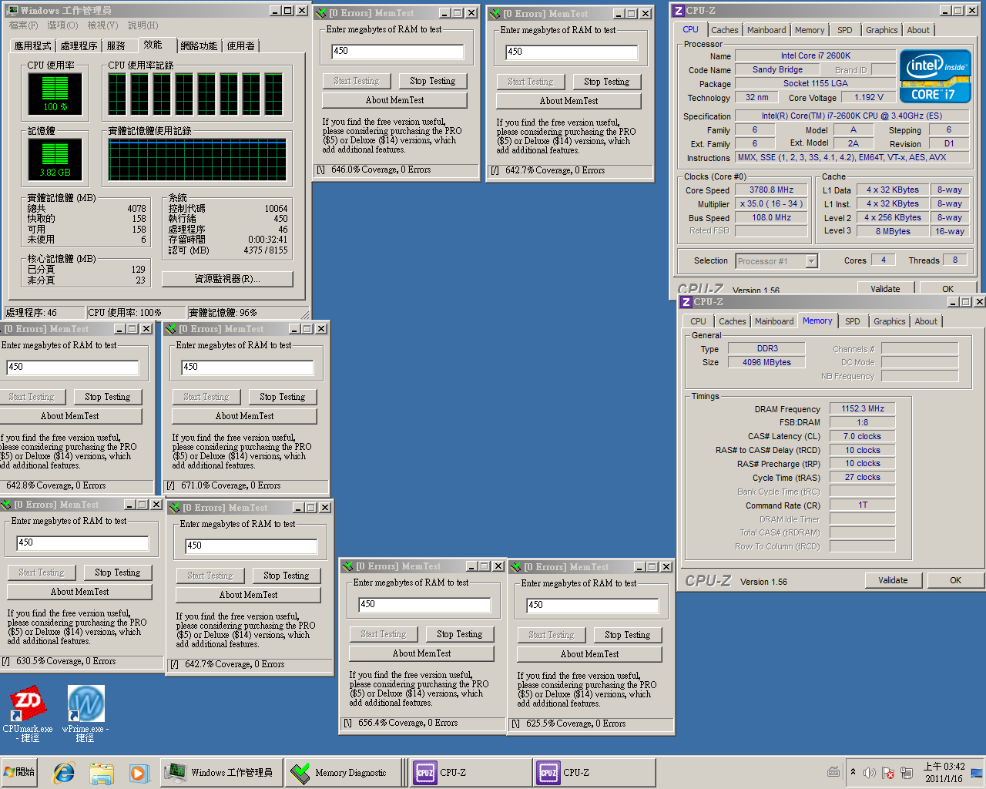This screenshot has width=986, height=789.
Task: Click About MemTest in 642.8% coverage window
Action: (x=70, y=416)
